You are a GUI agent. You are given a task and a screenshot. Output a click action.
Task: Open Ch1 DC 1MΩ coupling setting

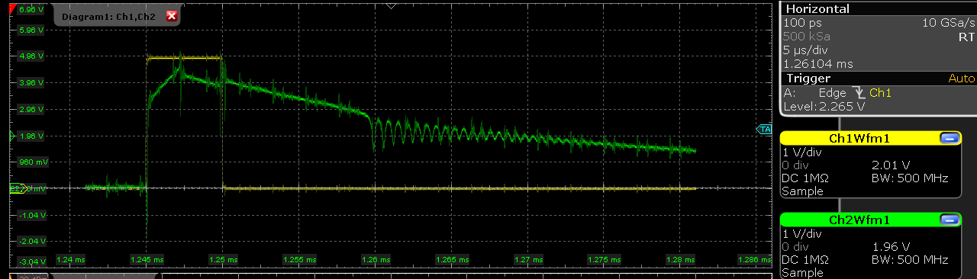tap(810, 178)
